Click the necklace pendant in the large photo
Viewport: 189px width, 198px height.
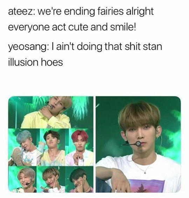click(145, 173)
